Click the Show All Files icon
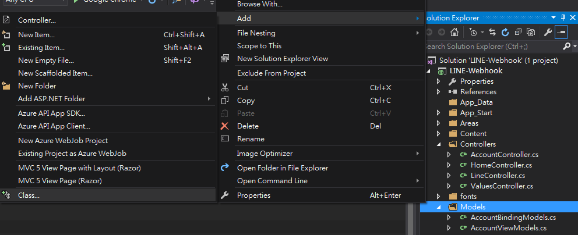The width and height of the screenshot is (578, 235). tap(530, 33)
